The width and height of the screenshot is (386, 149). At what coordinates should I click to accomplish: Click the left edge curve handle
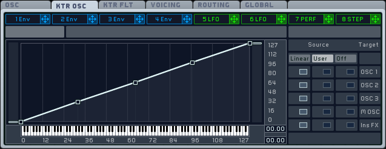(13, 122)
